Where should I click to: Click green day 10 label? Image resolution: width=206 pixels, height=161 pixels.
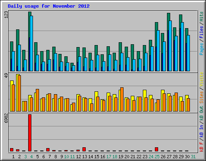click(66, 157)
